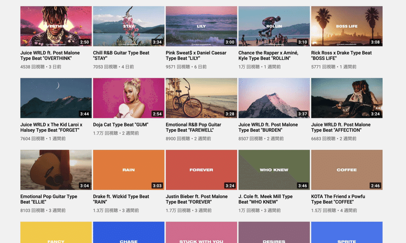Click "7604 回視聴・1 週間前" under FORGET

pyautogui.click(x=43, y=139)
